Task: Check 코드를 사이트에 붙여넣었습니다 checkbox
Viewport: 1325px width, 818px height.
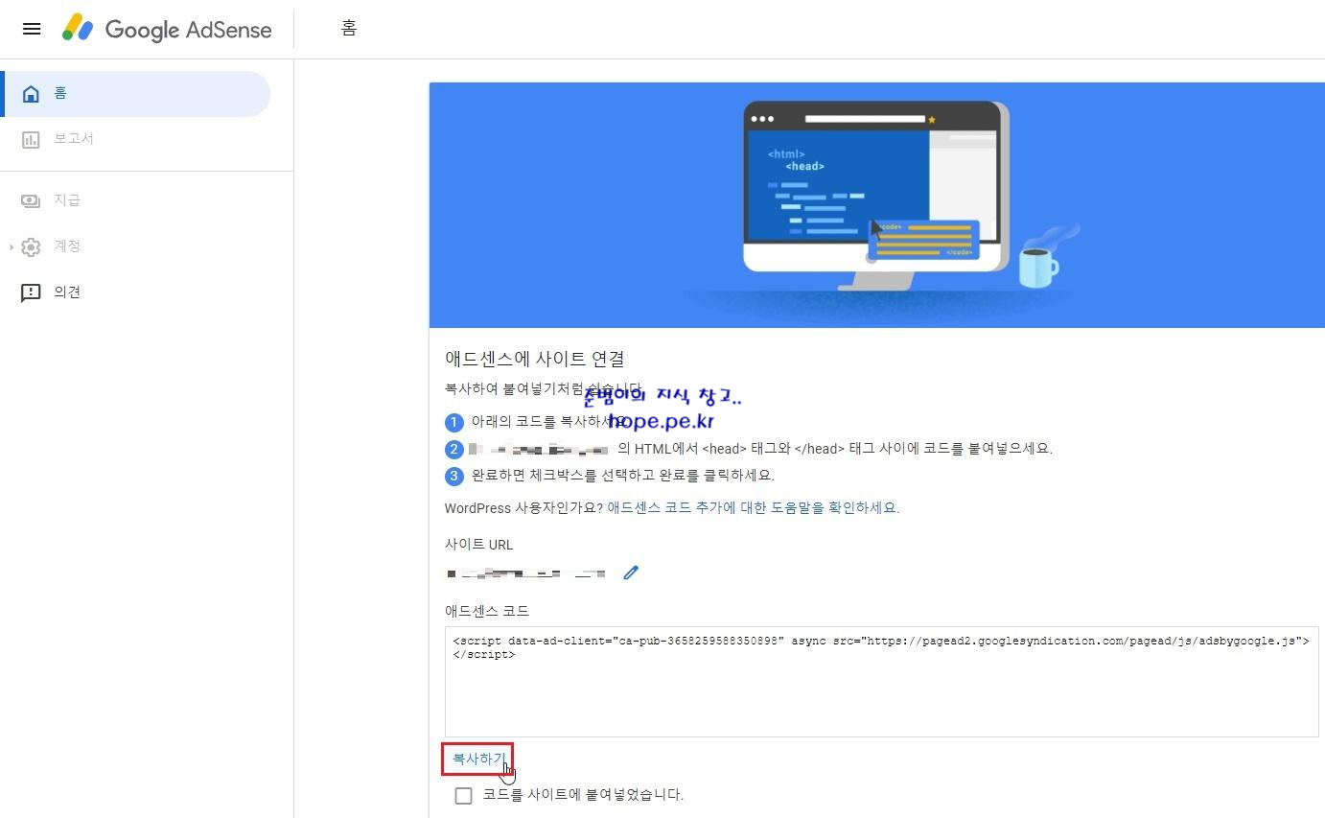Action: (x=464, y=795)
